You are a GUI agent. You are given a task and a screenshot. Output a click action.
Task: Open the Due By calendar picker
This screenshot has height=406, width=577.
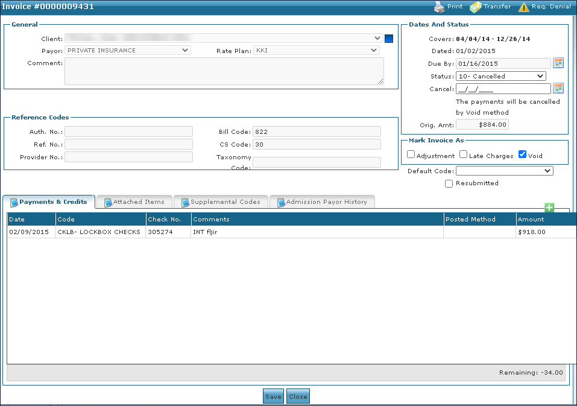click(x=558, y=63)
